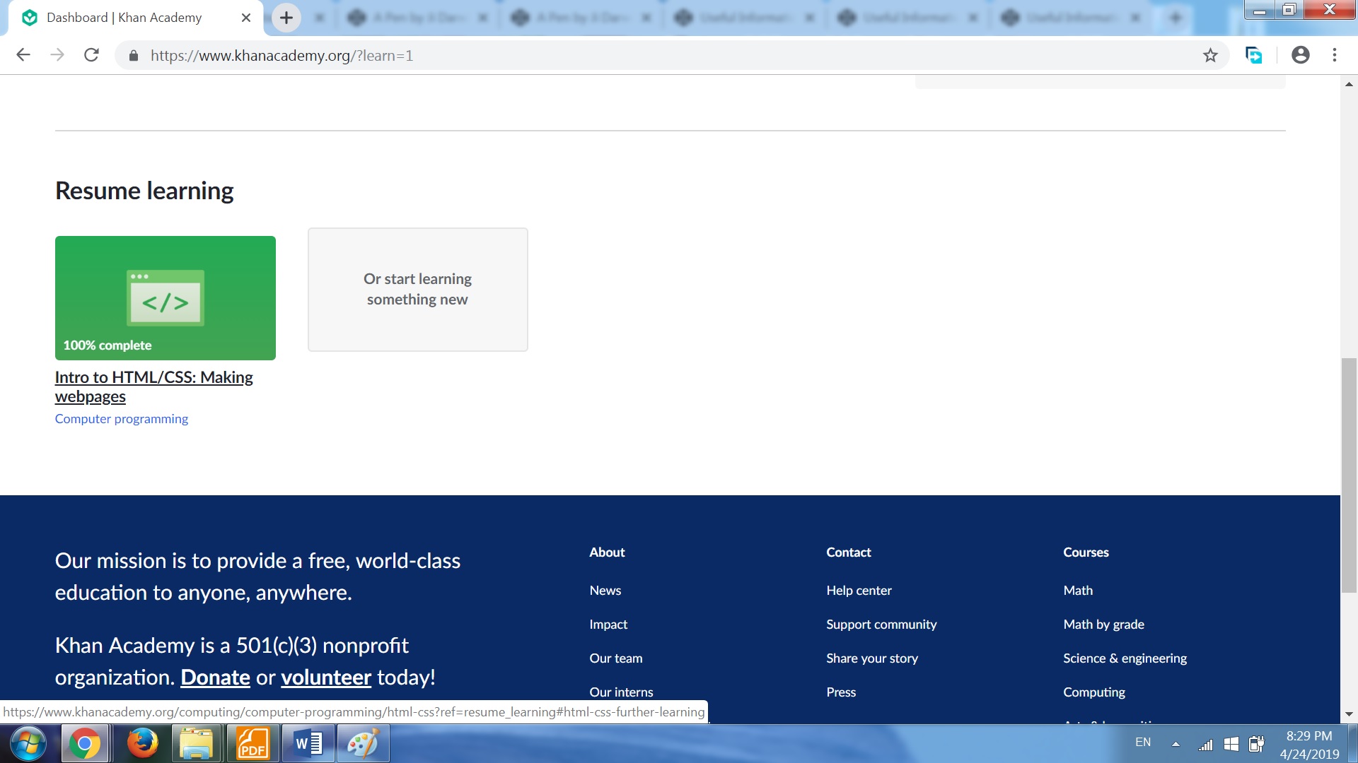Open a new tab with the plus button
This screenshot has width=1358, height=763.
point(286,18)
